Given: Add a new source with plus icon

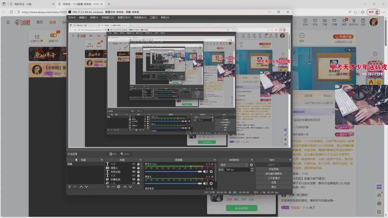Looking at the screenshot, I should pos(108,187).
